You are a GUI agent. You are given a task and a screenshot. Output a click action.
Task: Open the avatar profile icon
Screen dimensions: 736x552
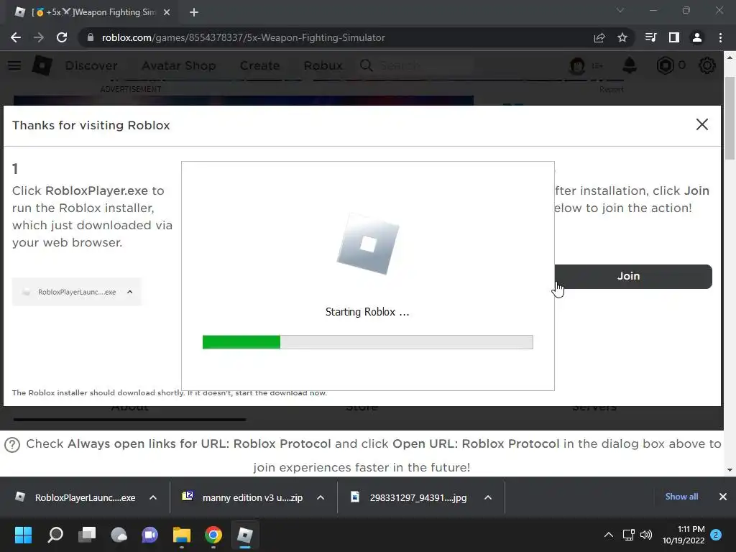pos(577,65)
